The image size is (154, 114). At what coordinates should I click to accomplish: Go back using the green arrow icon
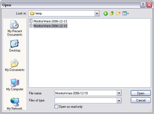[105, 13]
